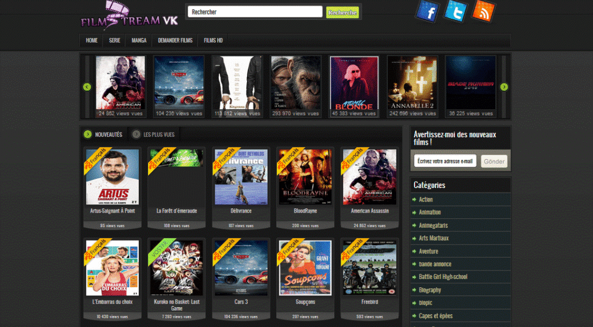This screenshot has height=327, width=593.
Task: Open Annabelle 2 poster in carousel
Action: 412,82
